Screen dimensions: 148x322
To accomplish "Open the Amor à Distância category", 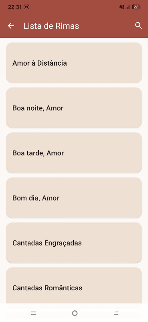I will pos(74,63).
